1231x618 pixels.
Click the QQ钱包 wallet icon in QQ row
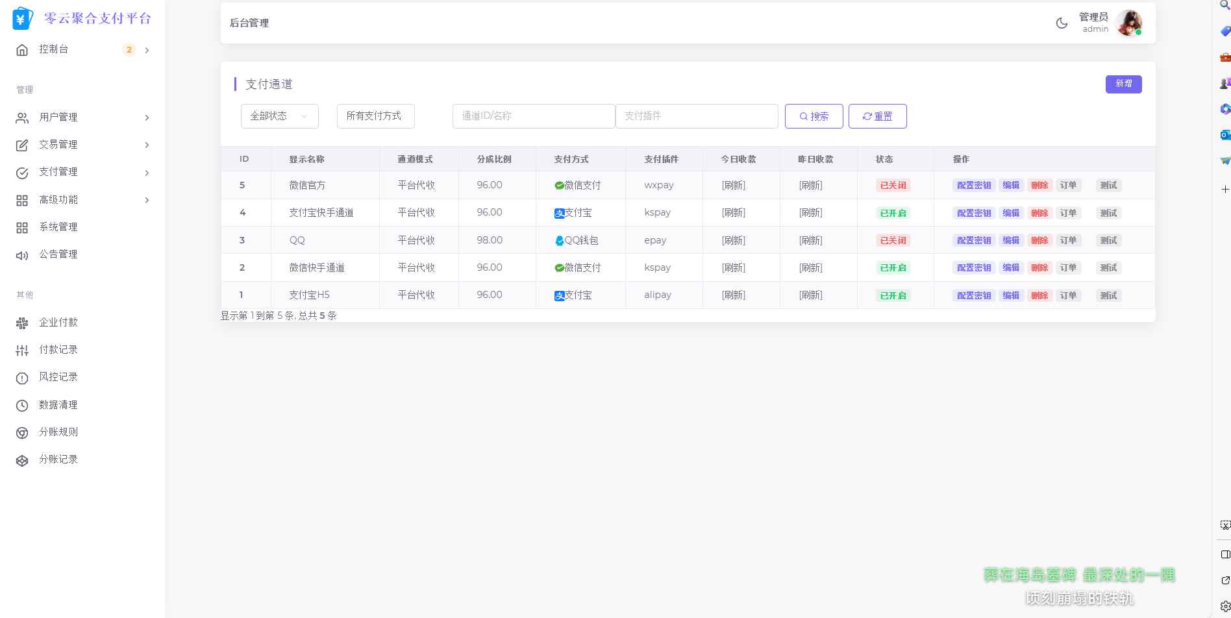click(x=560, y=240)
